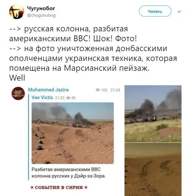Expand the tweet options chevron
The image size is (192, 196).
click(x=179, y=12)
